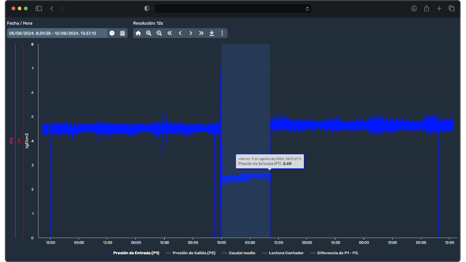This screenshot has height=262, width=466.
Task: Zoom out using the magnifier minus icon
Action: point(159,33)
